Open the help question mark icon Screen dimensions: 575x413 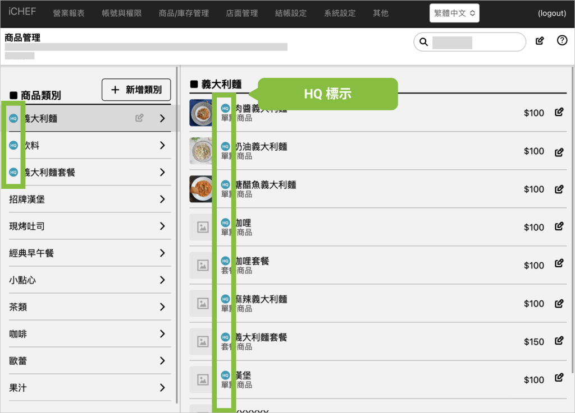click(x=562, y=41)
